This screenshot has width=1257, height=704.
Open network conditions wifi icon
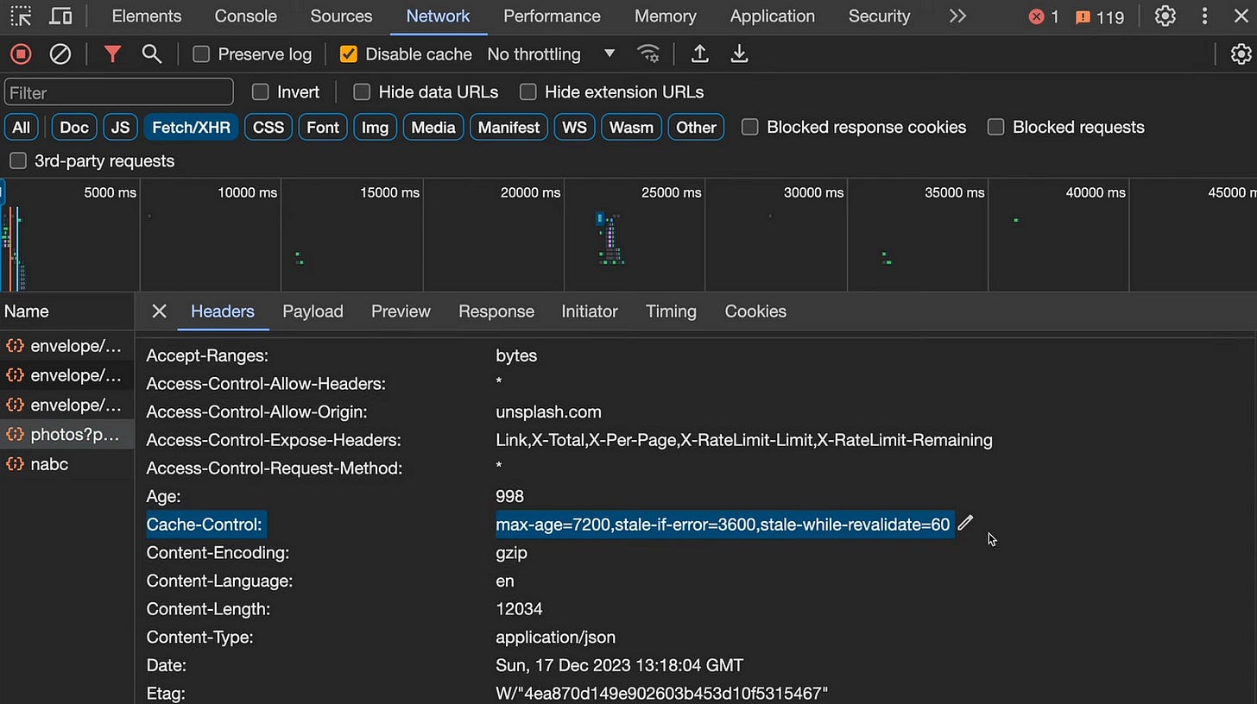(x=648, y=54)
